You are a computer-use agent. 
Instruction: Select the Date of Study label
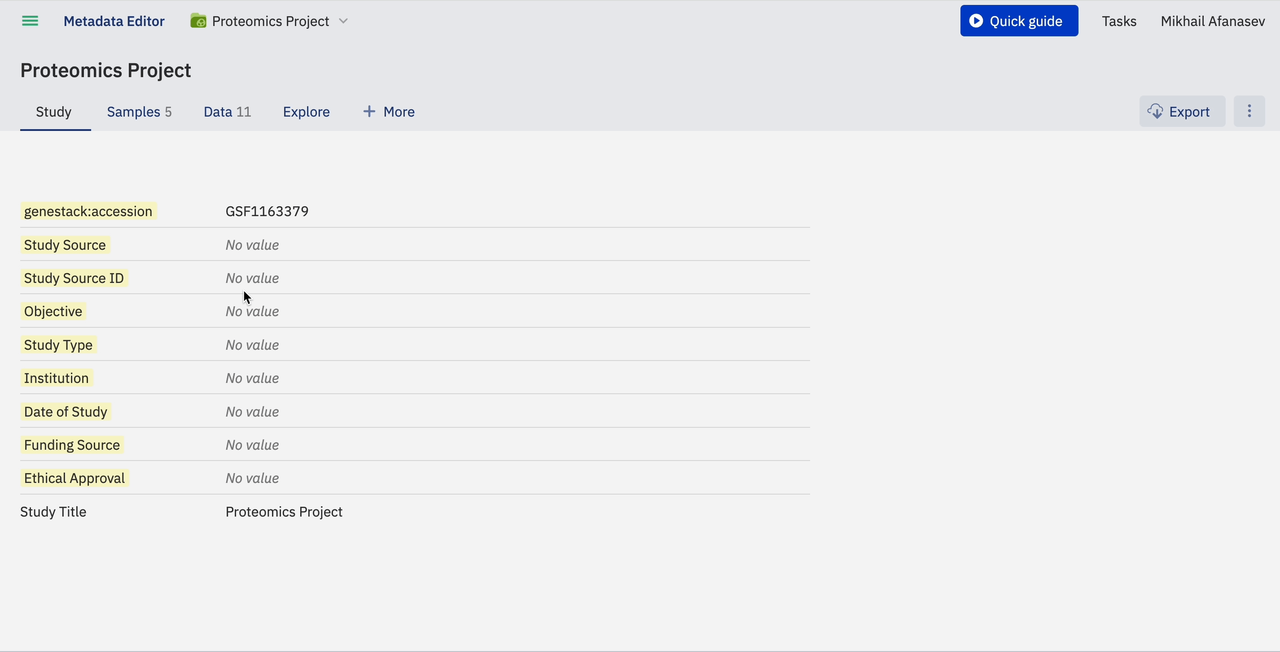click(66, 412)
